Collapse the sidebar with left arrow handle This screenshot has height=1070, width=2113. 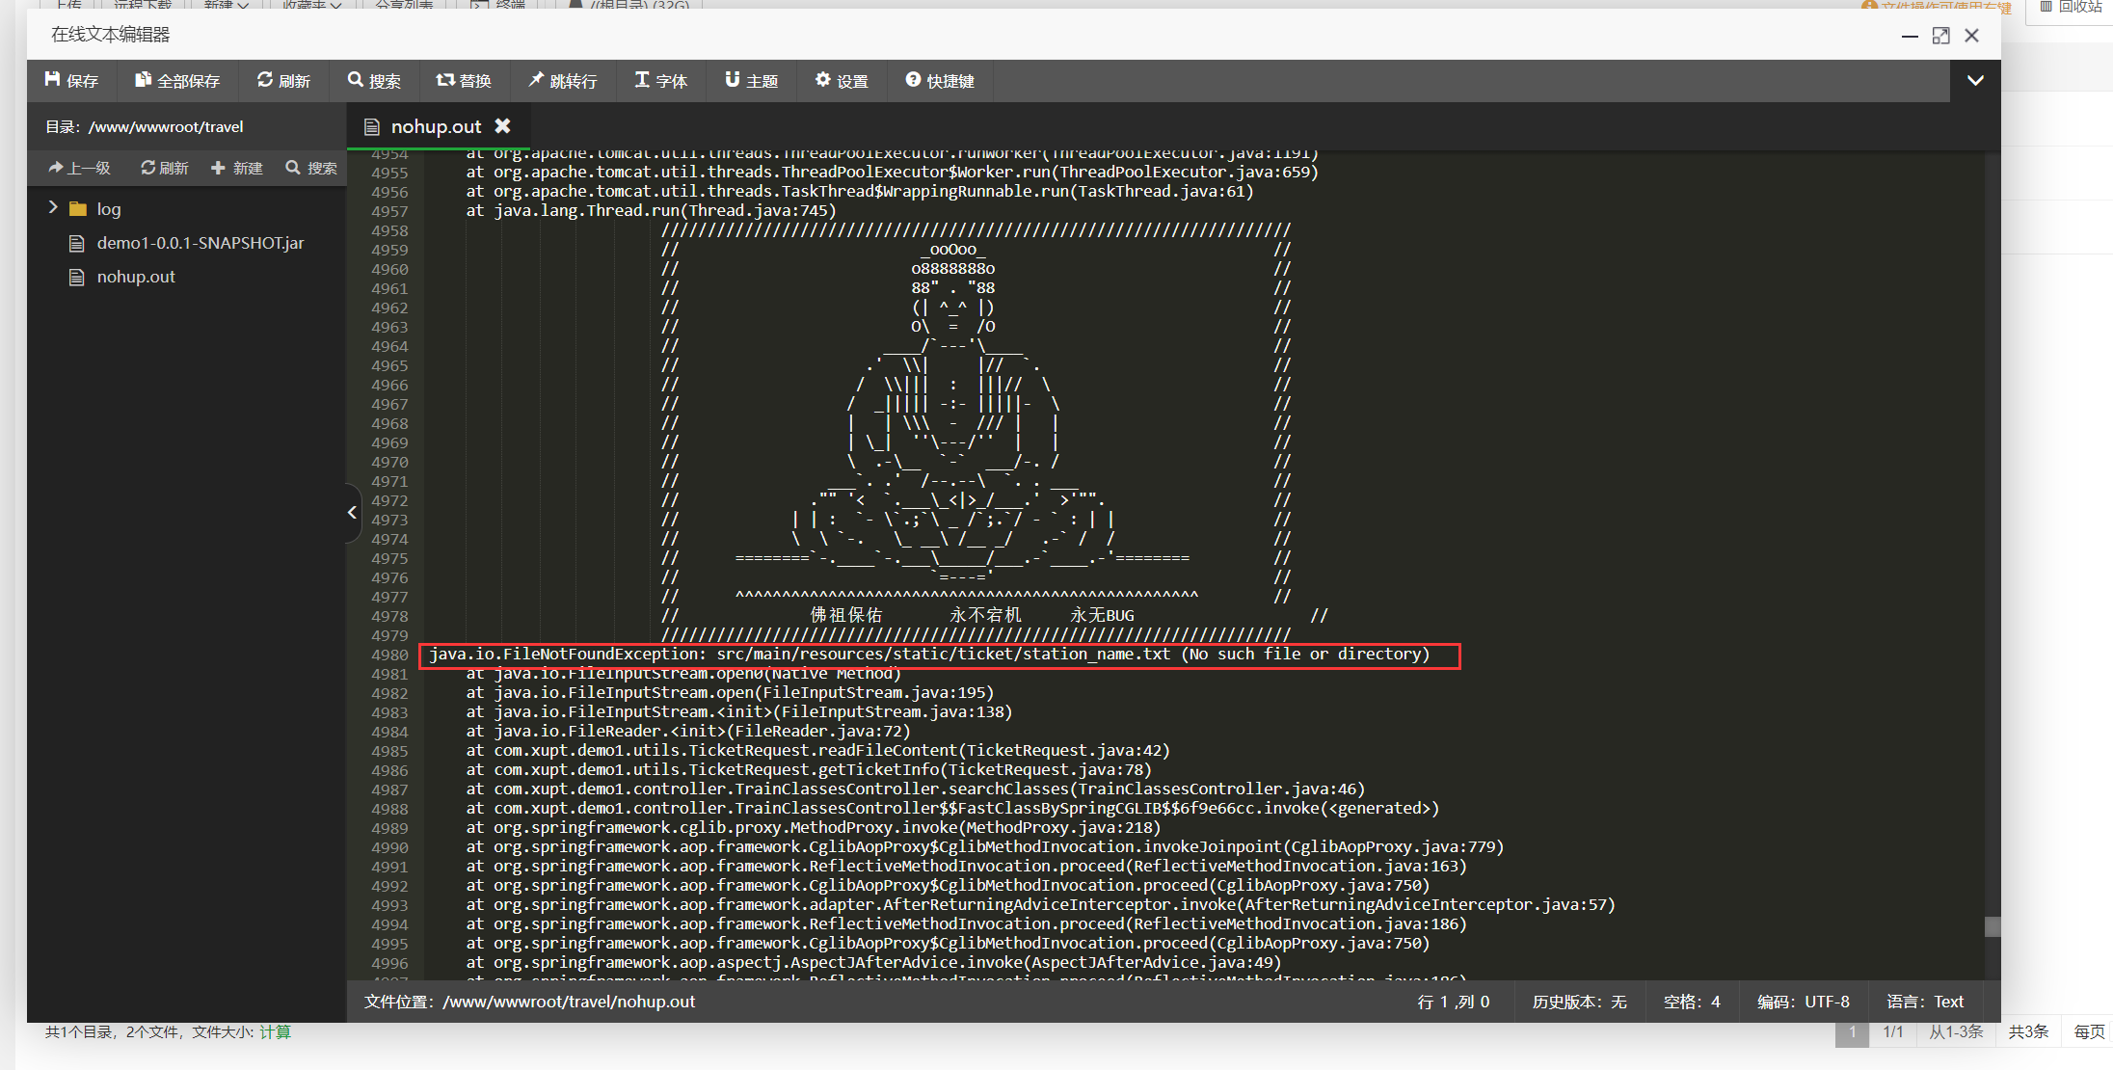[x=352, y=513]
